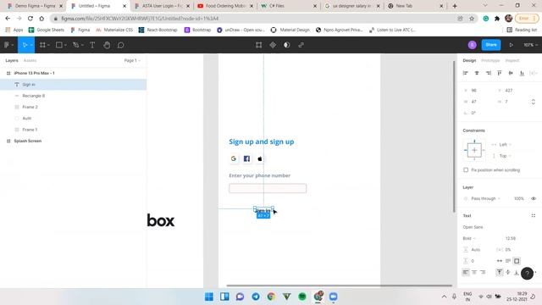The image size is (542, 305).
Task: Toggle auto height text resizing
Action: click(508, 261)
